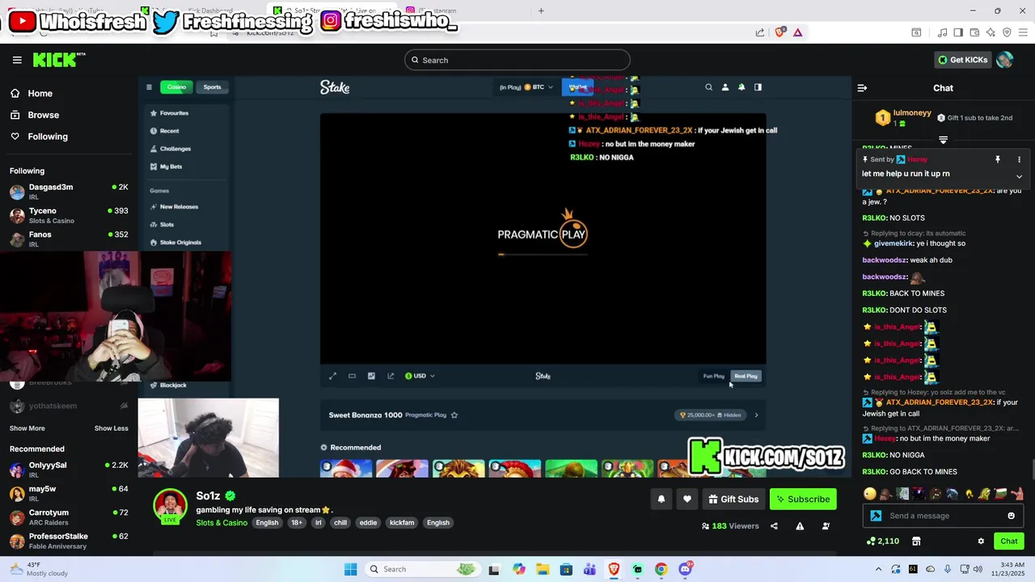The image size is (1035, 582).
Task: Open Slots & Casino category link
Action: click(x=222, y=523)
